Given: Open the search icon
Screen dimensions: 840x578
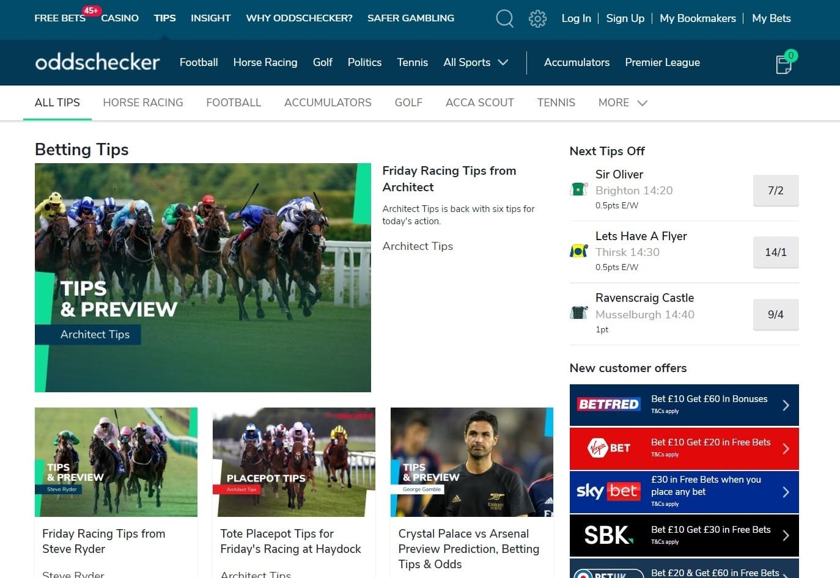Looking at the screenshot, I should point(505,18).
